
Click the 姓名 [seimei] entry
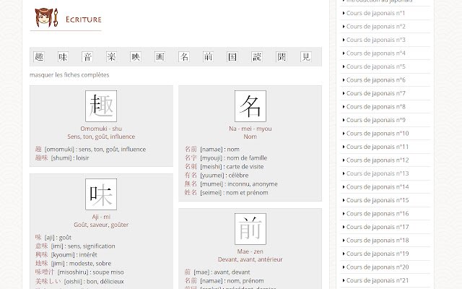coord(226,193)
